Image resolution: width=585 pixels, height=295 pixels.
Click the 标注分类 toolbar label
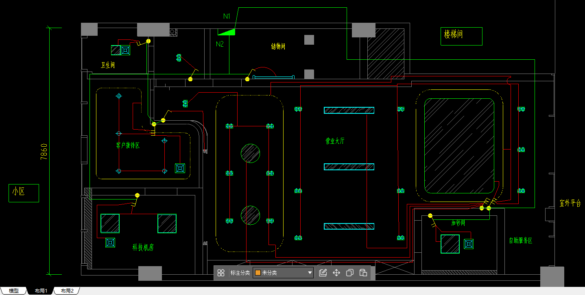pyautogui.click(x=240, y=273)
